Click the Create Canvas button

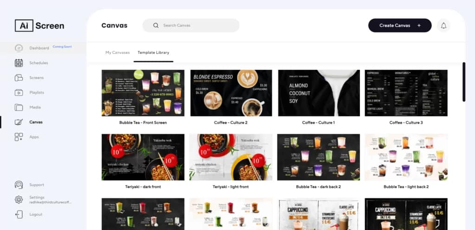pos(400,25)
